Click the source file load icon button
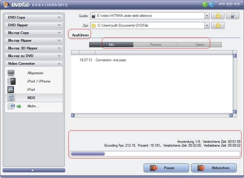Viewport: 244px width, 178px height. point(232,16)
